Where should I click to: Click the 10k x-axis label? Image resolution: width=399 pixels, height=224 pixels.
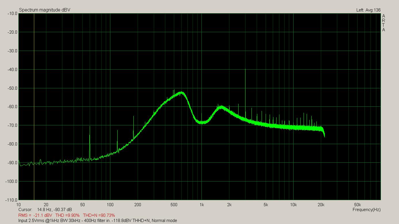tap(293, 205)
